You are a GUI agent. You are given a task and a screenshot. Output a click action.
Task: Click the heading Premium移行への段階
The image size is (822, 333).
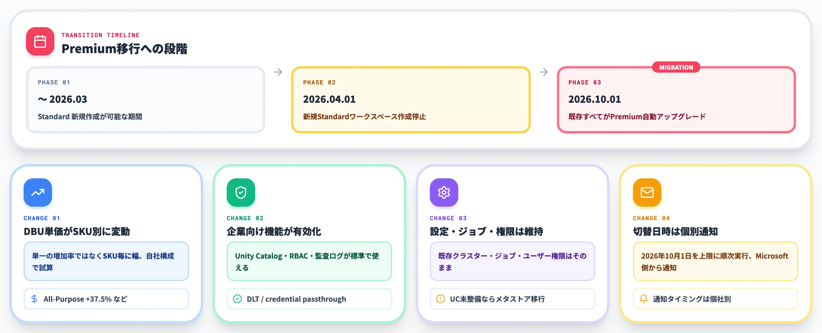[124, 48]
